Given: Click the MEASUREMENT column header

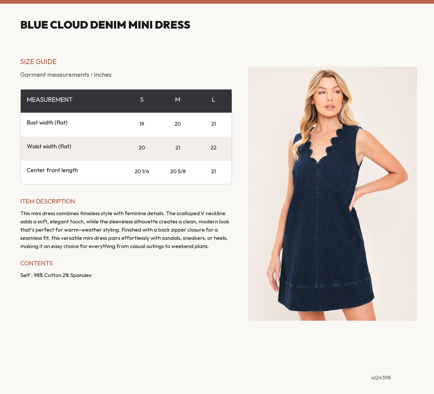Looking at the screenshot, I should tap(50, 100).
